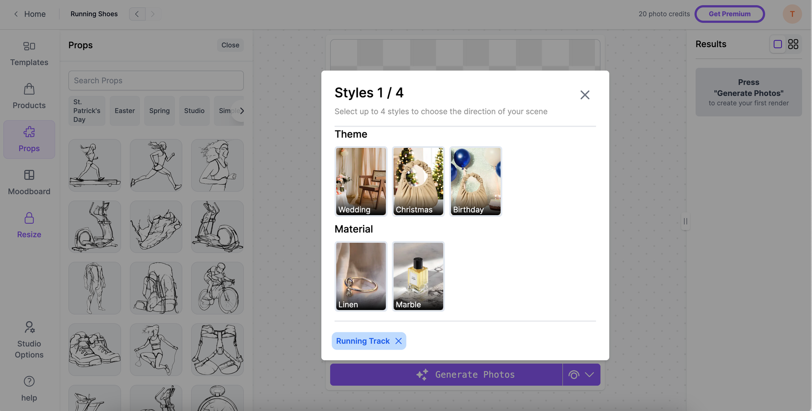Click the Generate Photos button
812x411 pixels.
pos(446,374)
